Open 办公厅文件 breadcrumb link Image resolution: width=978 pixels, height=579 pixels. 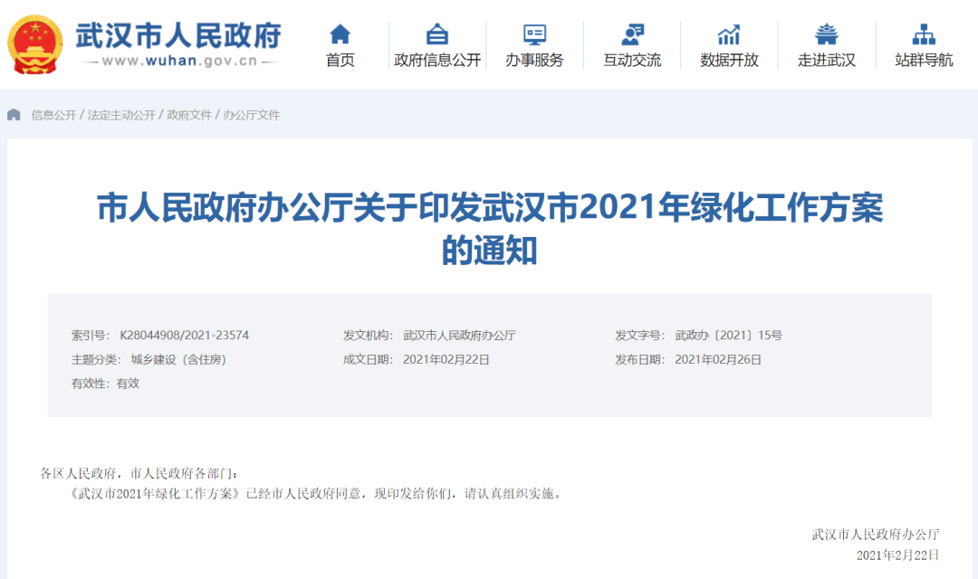[x=251, y=115]
